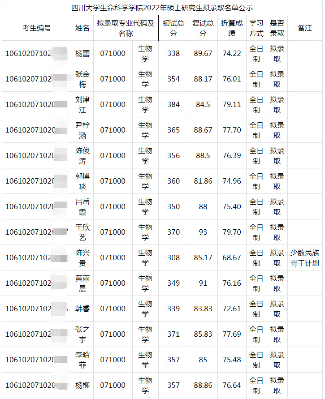This screenshot has width=325, height=399.
Task: Click the table title for the 2022 admission list
Action: [162, 8]
